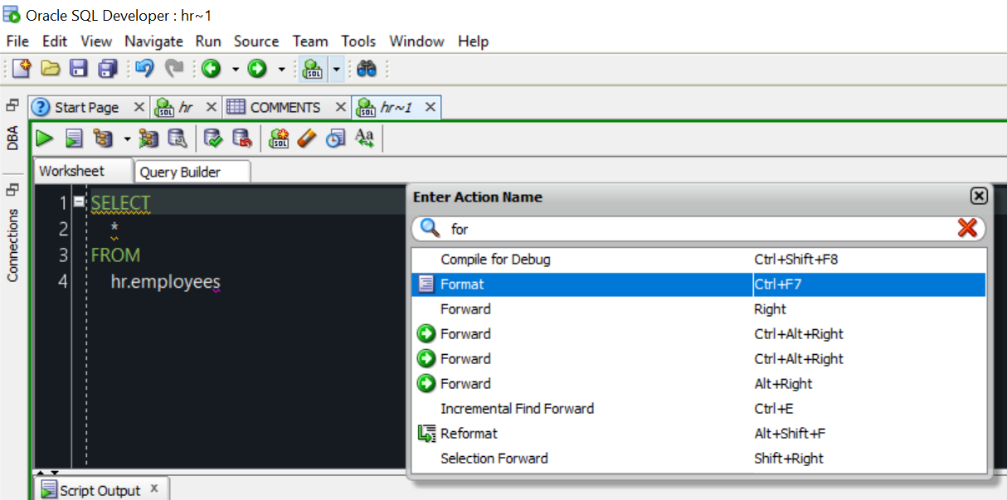Click the green Forward navigation toolbar button
Screen dimensions: 1007x500
pos(258,69)
